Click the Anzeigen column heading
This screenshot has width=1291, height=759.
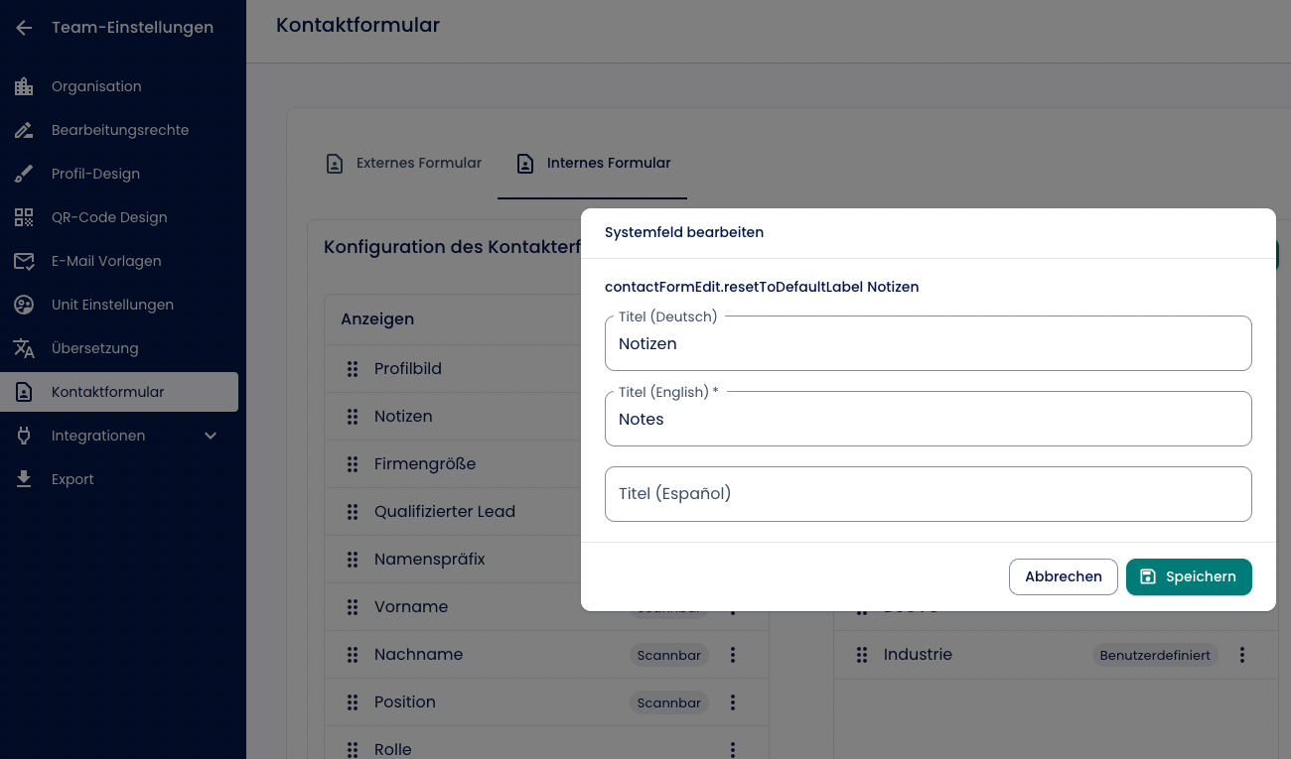[x=377, y=319]
